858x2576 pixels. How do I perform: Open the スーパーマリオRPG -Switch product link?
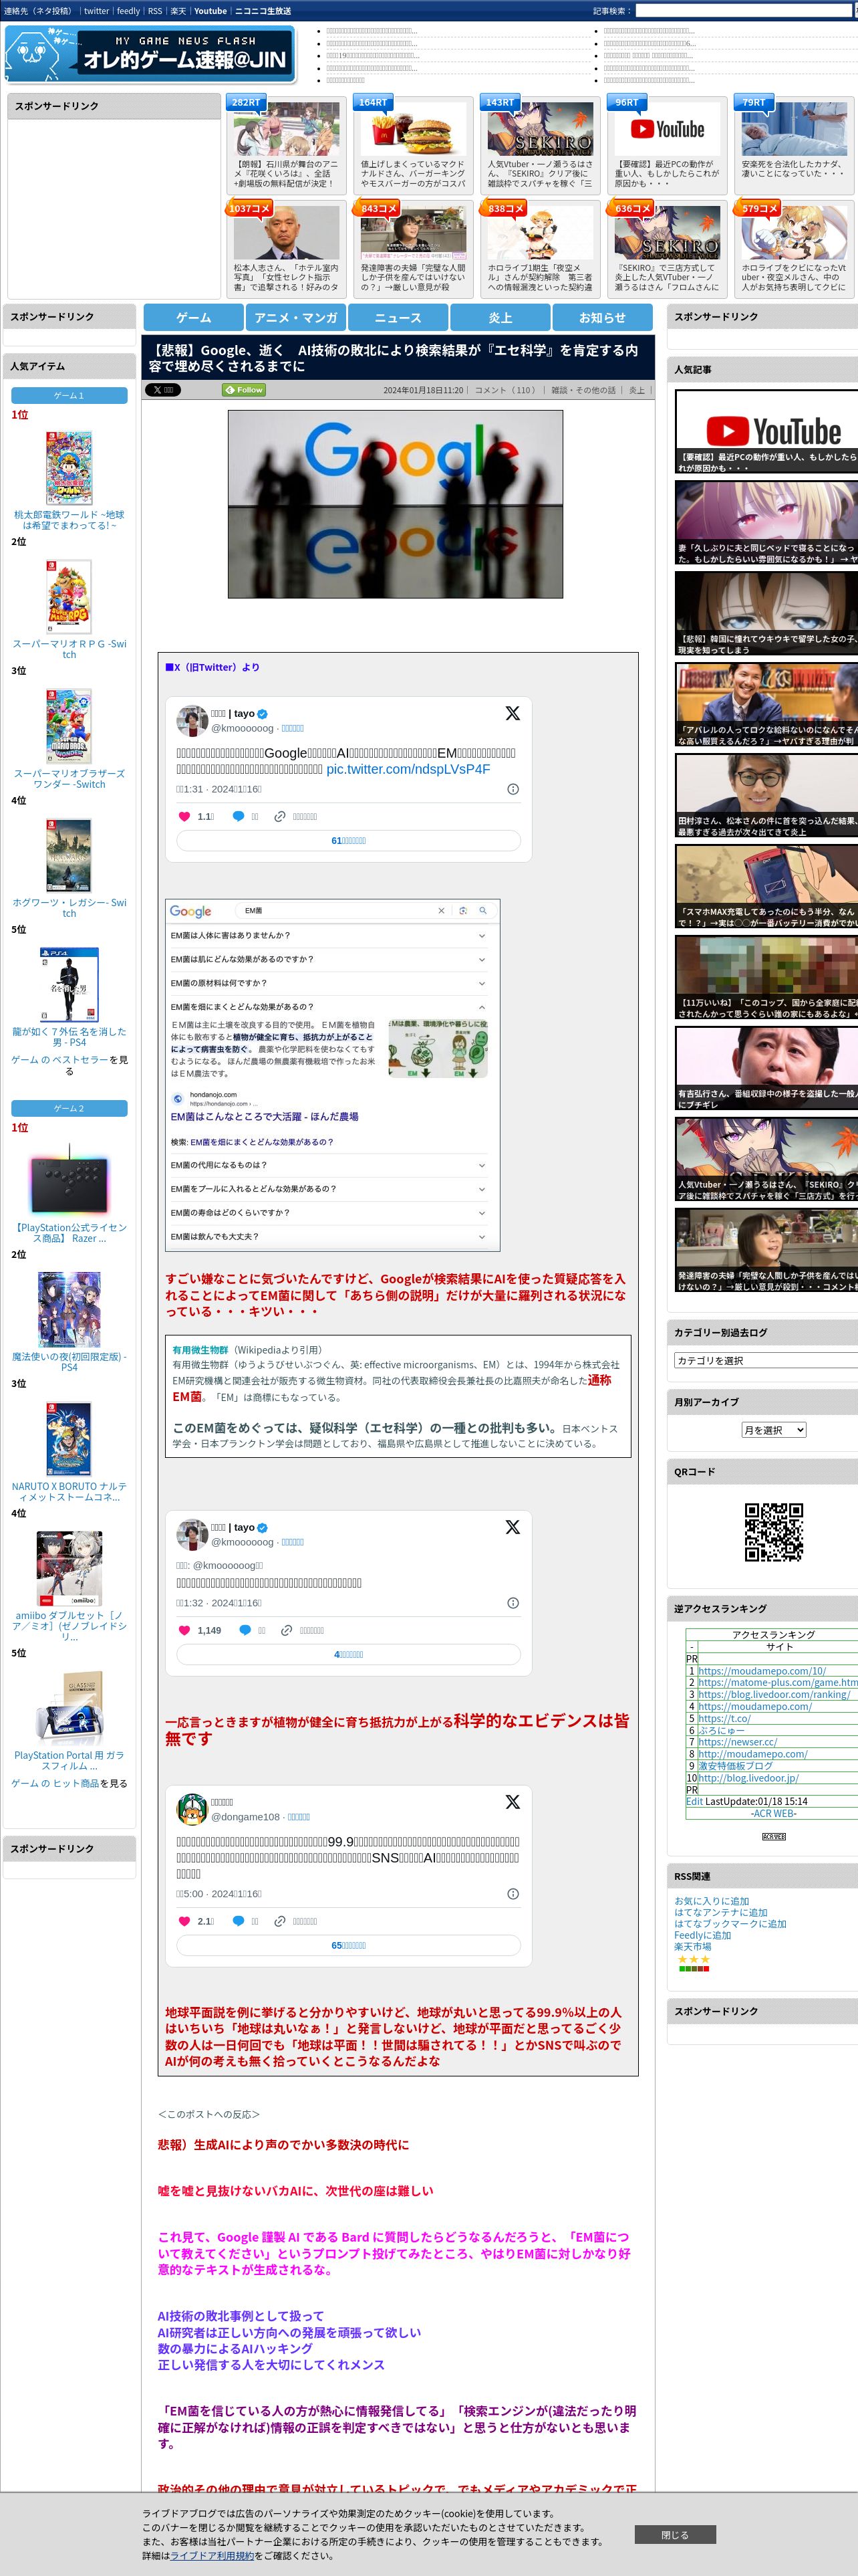point(69,649)
